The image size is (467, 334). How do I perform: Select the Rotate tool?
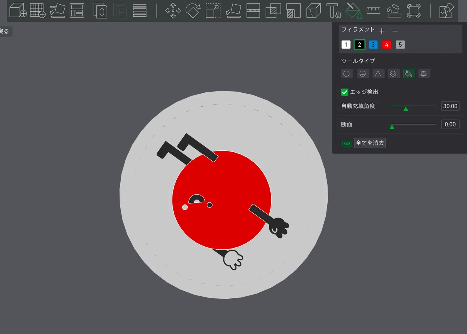pos(193,10)
